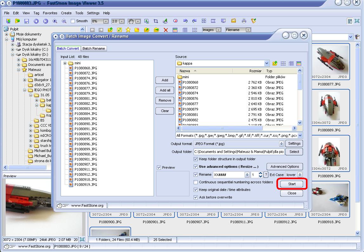Viewport: 364px width, 252px height.
Task: Click the printer icon
Action: pos(244,21)
